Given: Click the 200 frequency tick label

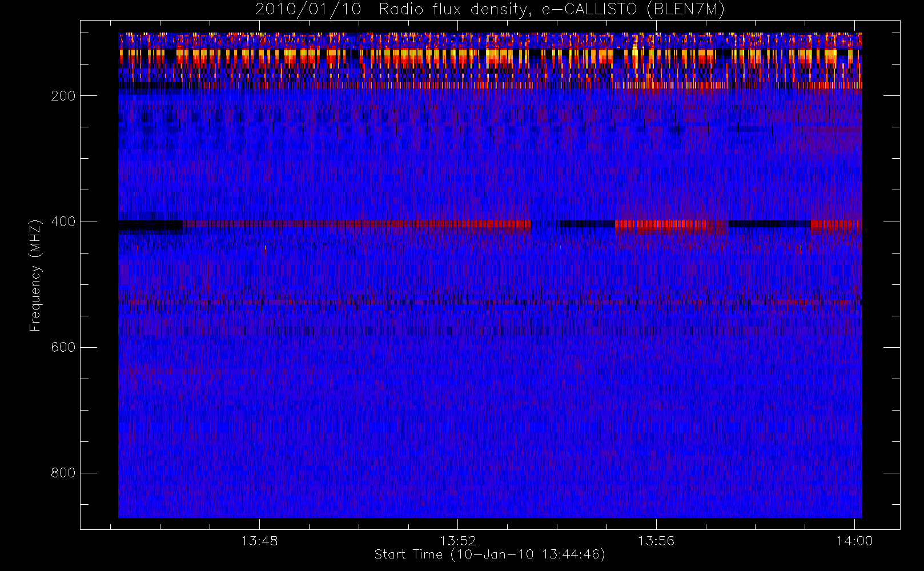Looking at the screenshot, I should [x=63, y=96].
